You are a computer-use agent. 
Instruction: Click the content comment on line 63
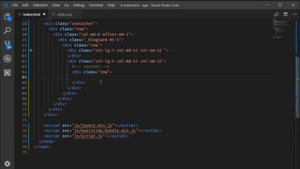[90, 67]
